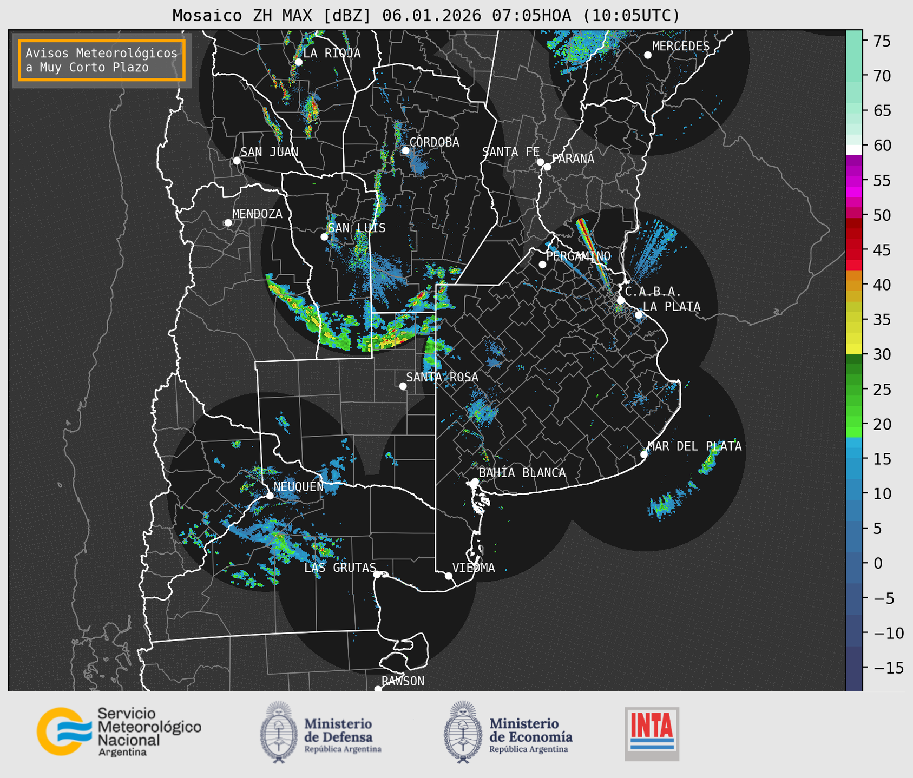
Task: Click the Ministerio de Economía emblem
Action: (463, 732)
